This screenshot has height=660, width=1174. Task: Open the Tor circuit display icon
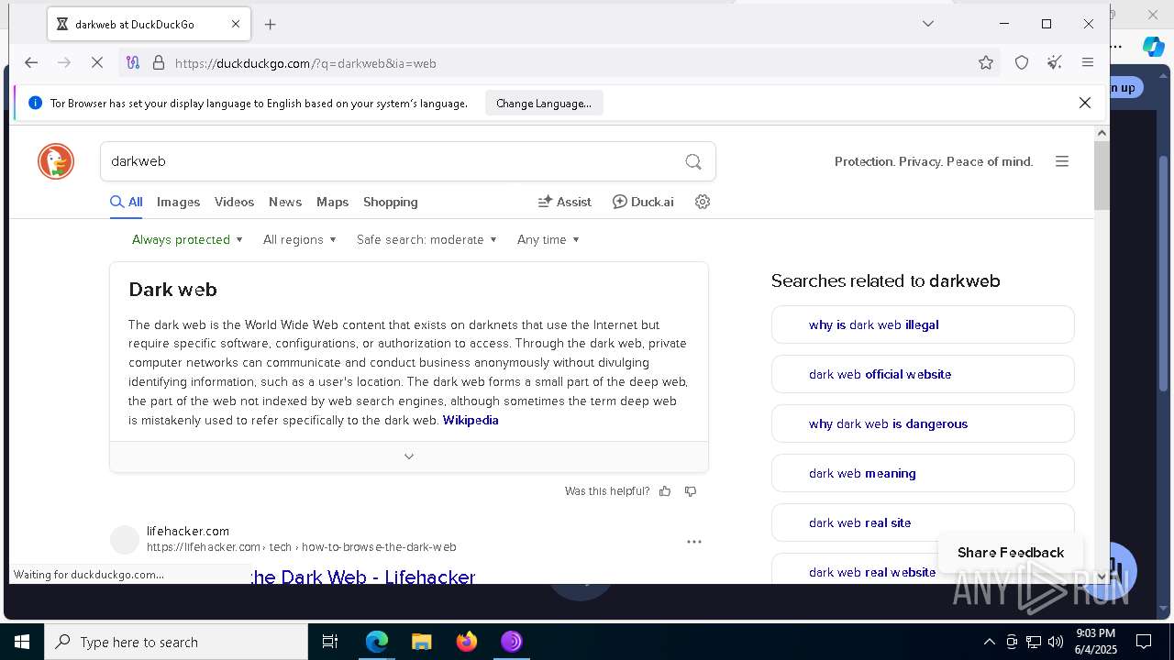[133, 63]
